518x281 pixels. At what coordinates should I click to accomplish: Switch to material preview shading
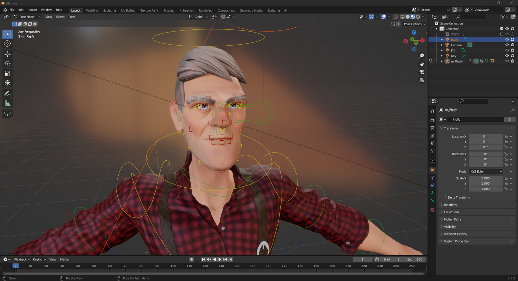point(413,17)
